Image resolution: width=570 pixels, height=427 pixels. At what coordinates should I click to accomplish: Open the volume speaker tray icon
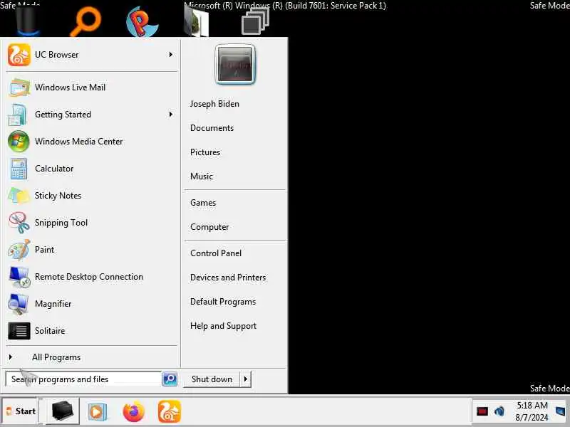[x=499, y=411]
